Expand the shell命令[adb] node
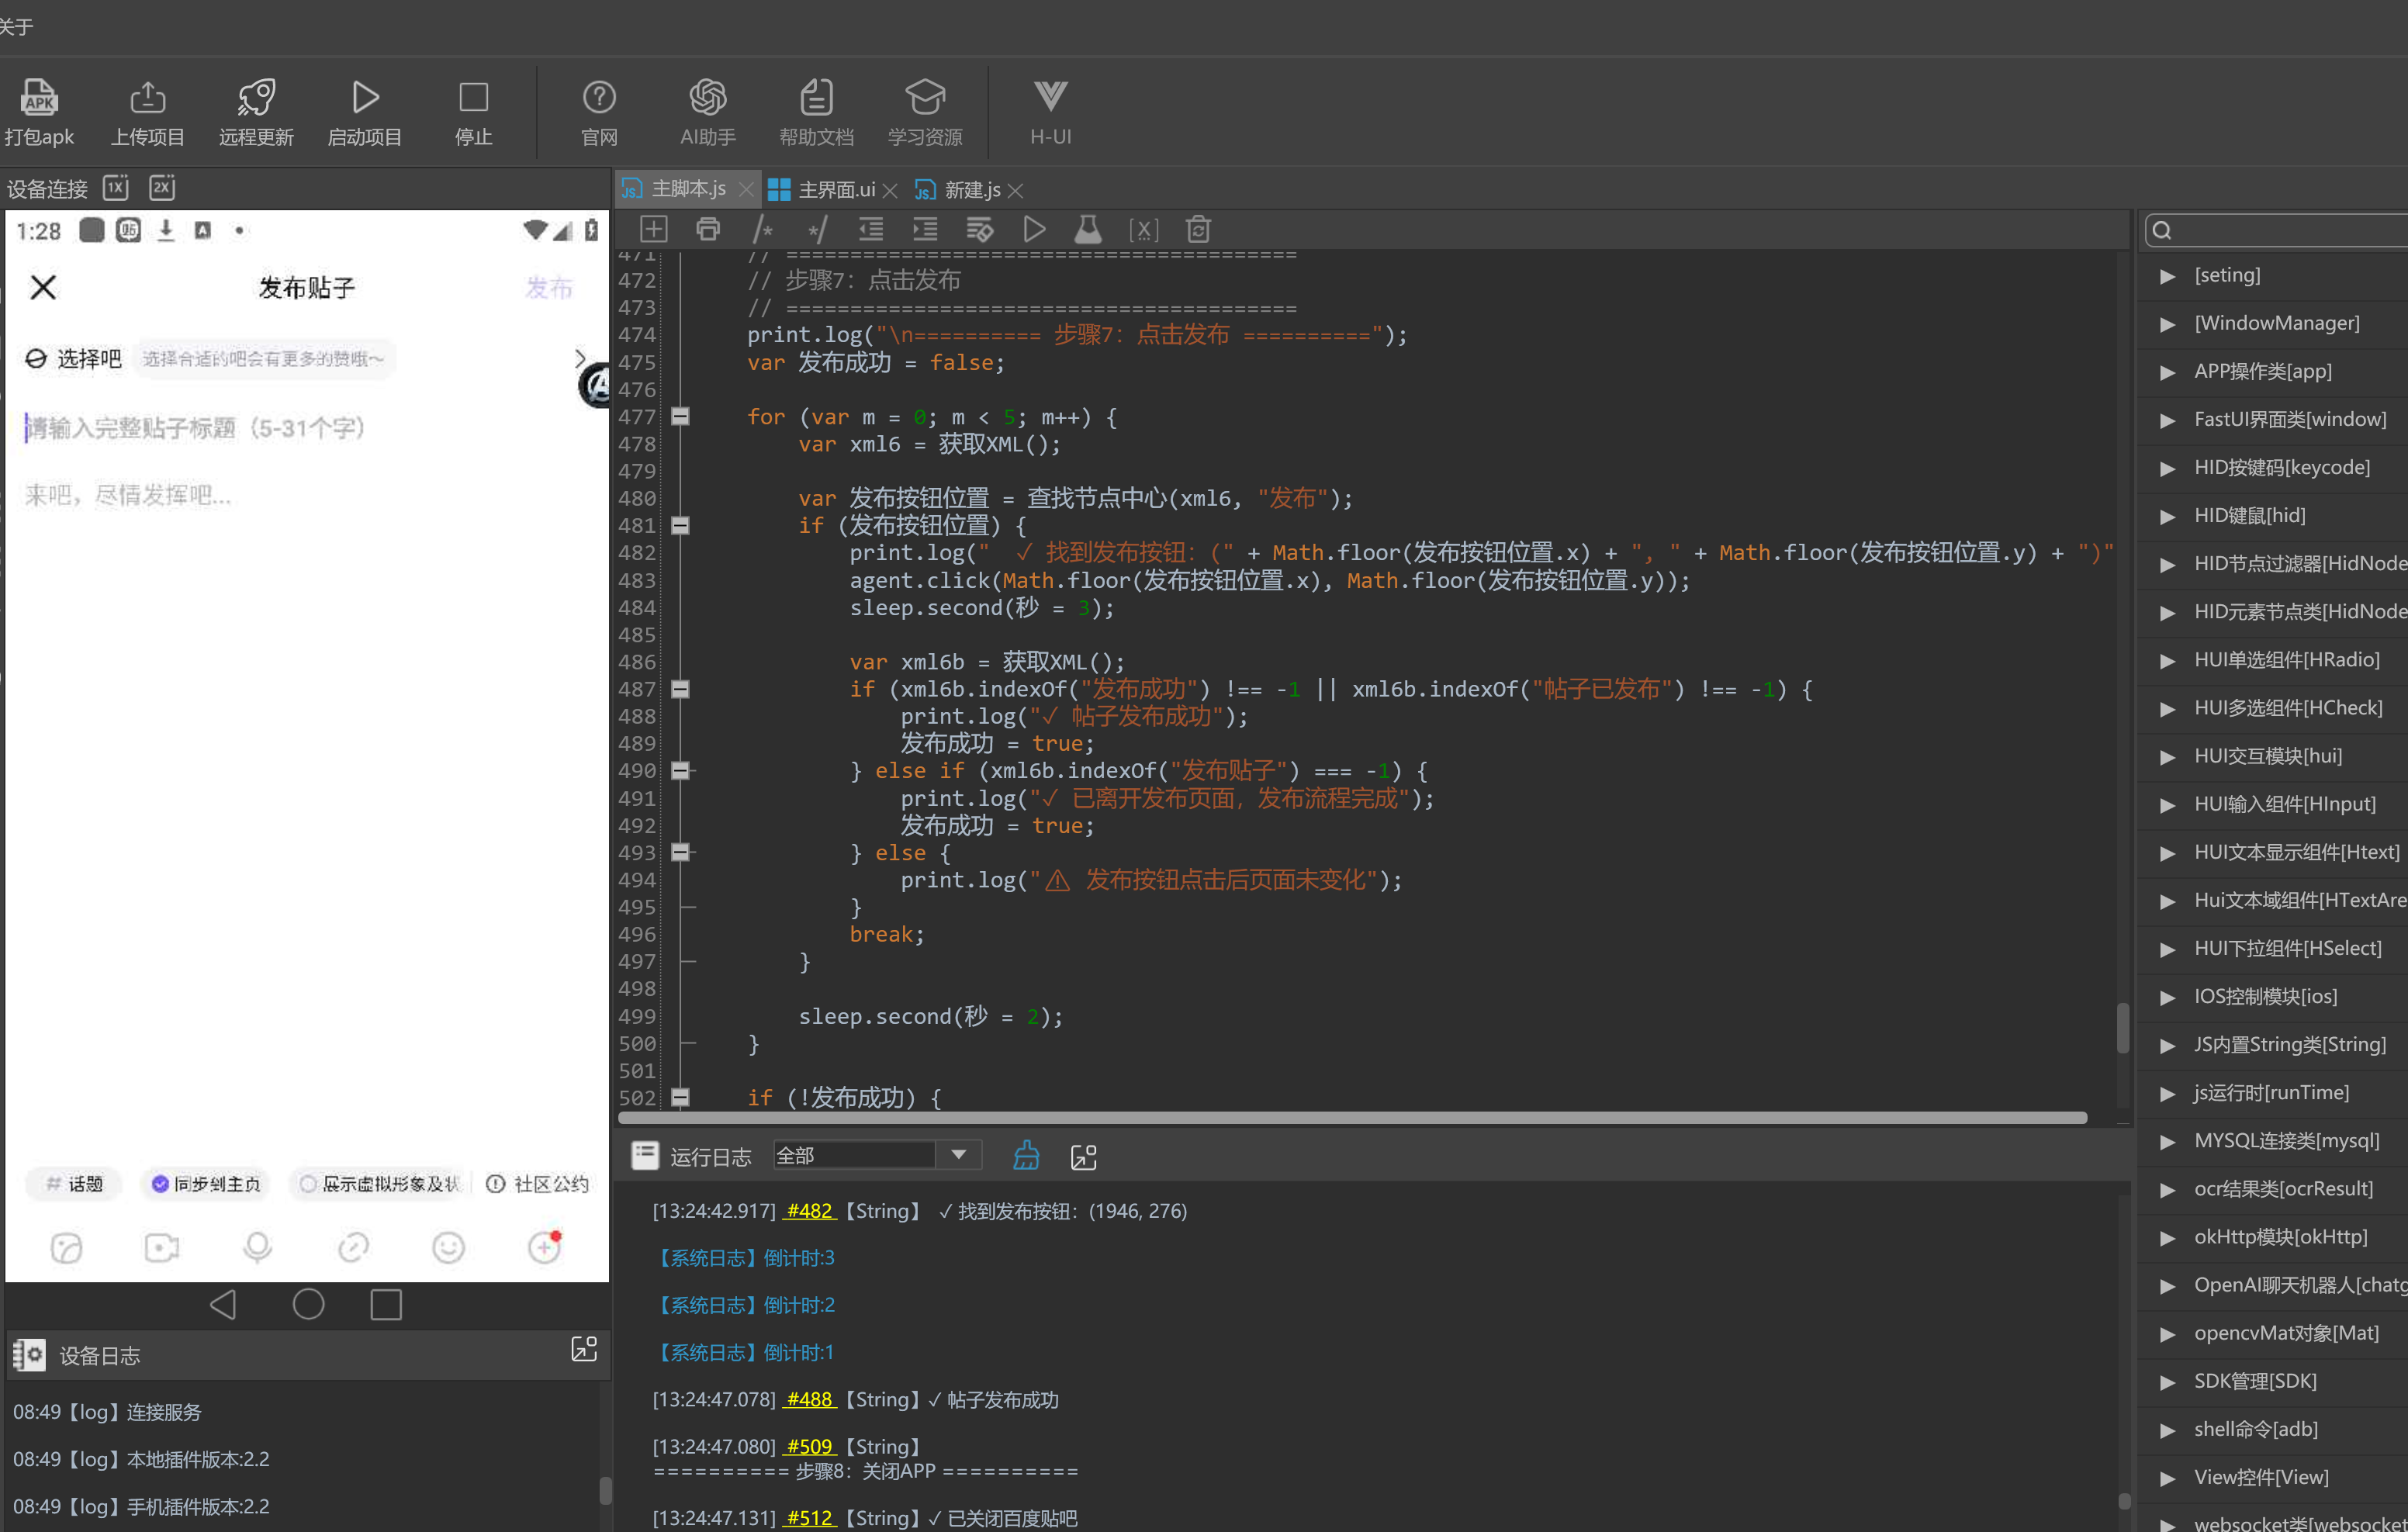 click(2167, 1430)
